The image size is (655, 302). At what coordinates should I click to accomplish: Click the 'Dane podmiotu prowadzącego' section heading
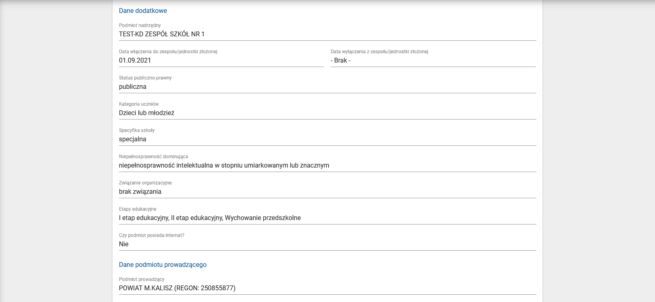163,265
